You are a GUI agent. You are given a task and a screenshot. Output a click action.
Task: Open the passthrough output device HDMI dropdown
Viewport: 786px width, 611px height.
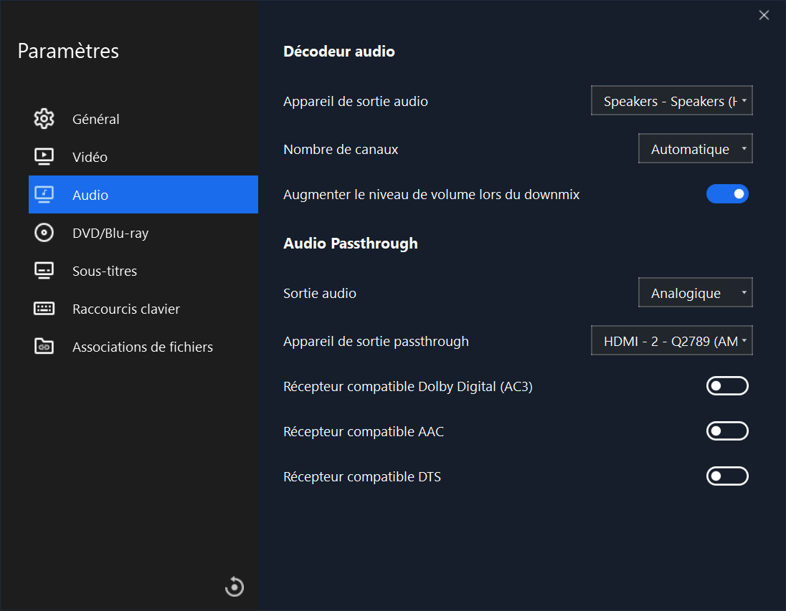672,341
